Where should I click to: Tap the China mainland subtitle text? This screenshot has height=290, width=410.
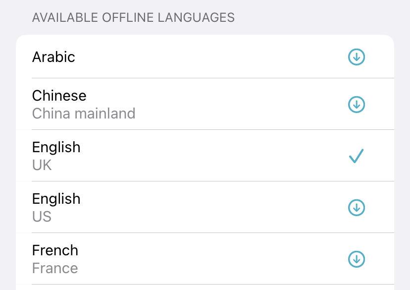click(84, 114)
